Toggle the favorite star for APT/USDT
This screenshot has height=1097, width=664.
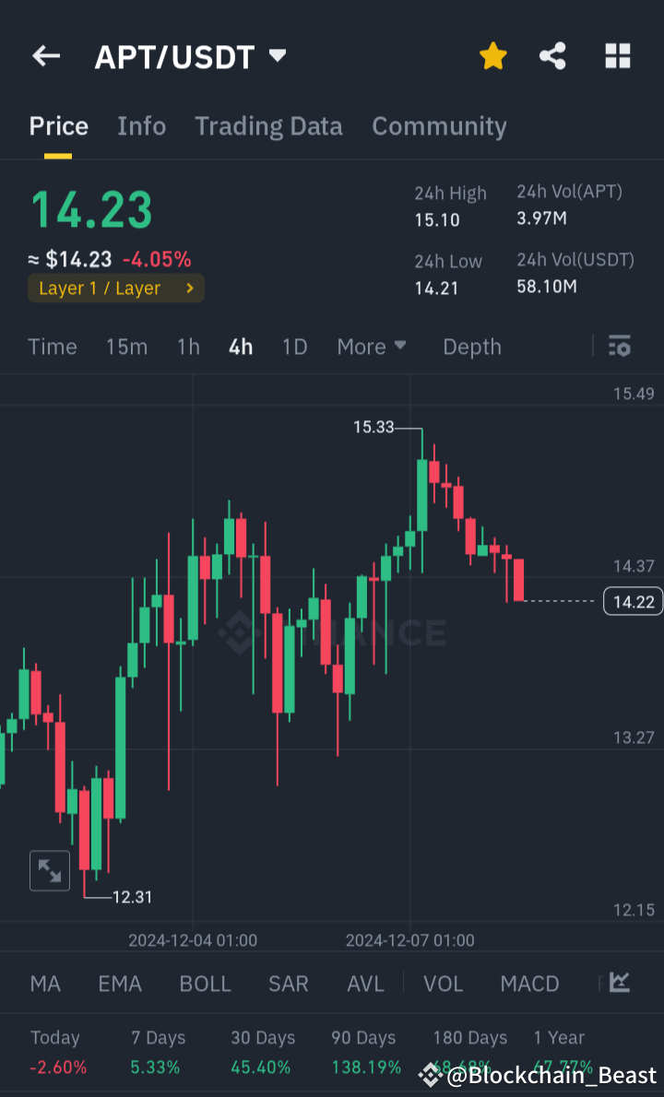(493, 55)
